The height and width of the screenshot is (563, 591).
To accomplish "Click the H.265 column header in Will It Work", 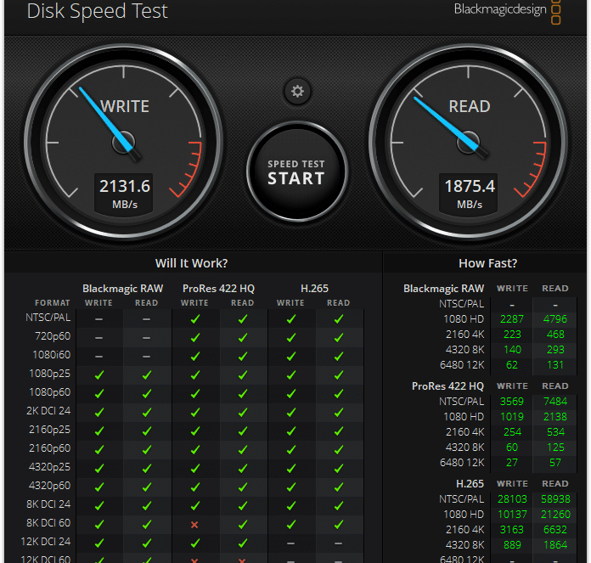I will [314, 288].
